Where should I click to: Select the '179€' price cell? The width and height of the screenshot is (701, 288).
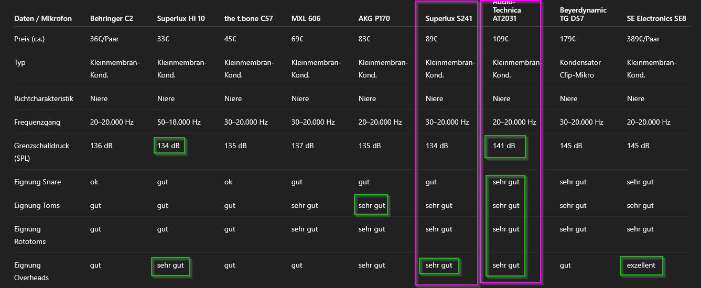(x=568, y=39)
